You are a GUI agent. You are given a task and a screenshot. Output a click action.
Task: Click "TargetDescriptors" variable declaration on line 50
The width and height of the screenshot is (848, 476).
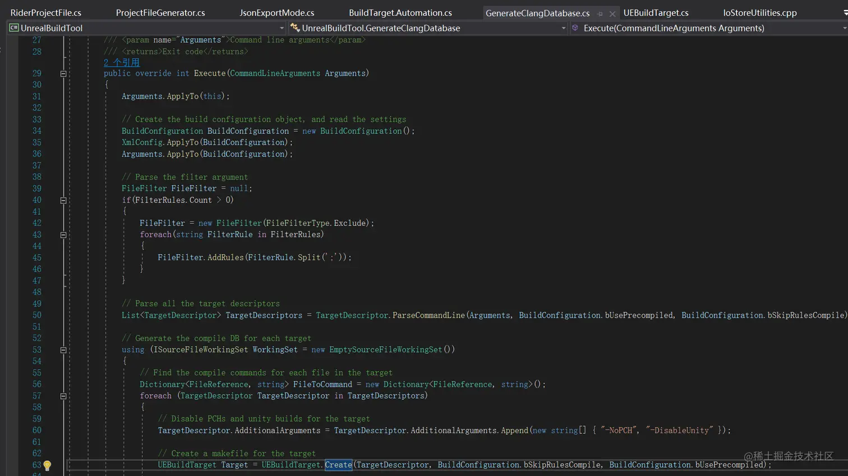point(264,315)
